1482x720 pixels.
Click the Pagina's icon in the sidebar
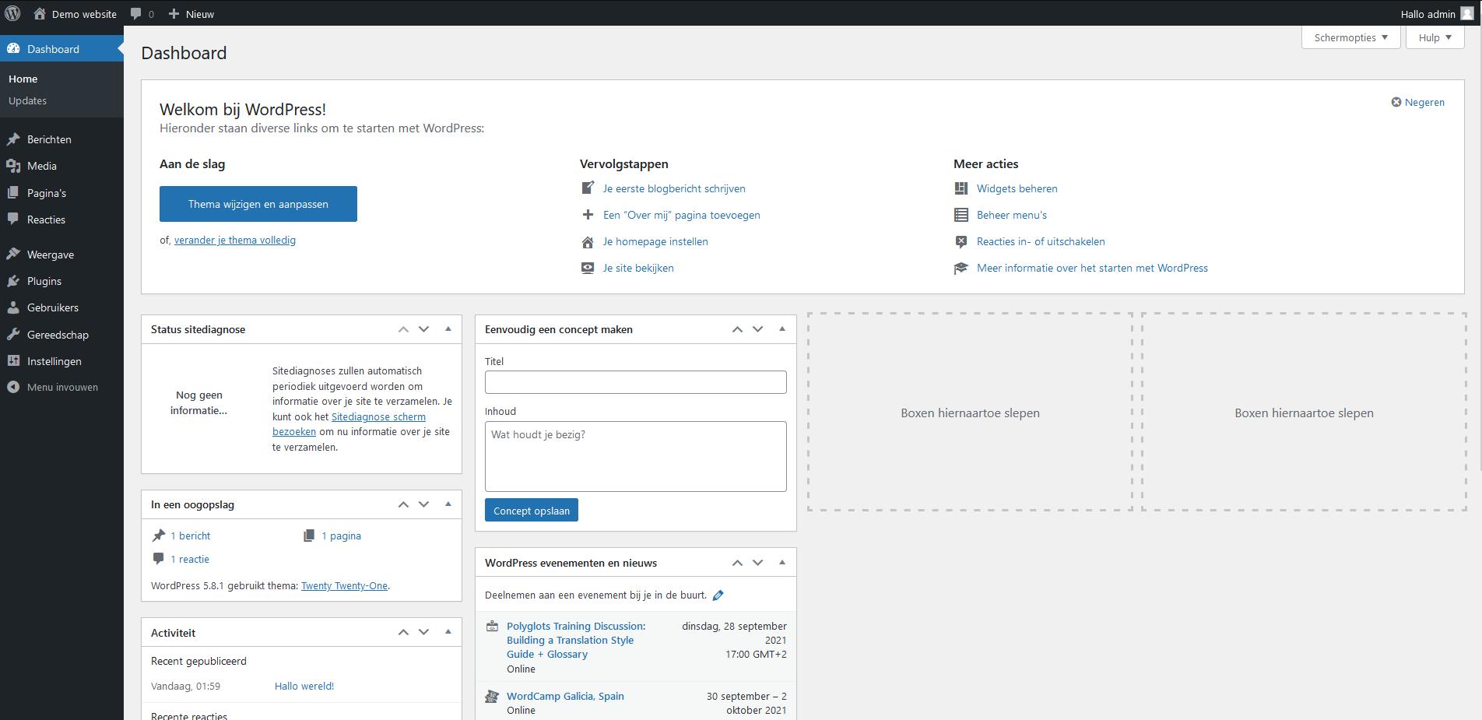(13, 193)
